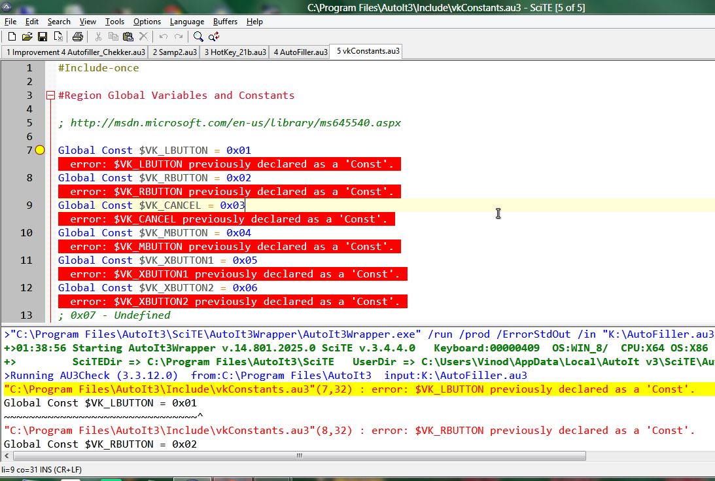Click the Copy icon in the toolbar

(x=113, y=37)
